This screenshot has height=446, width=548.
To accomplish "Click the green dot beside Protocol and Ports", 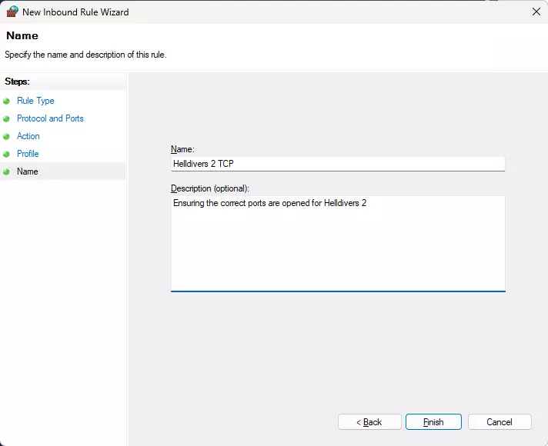I will [x=8, y=118].
